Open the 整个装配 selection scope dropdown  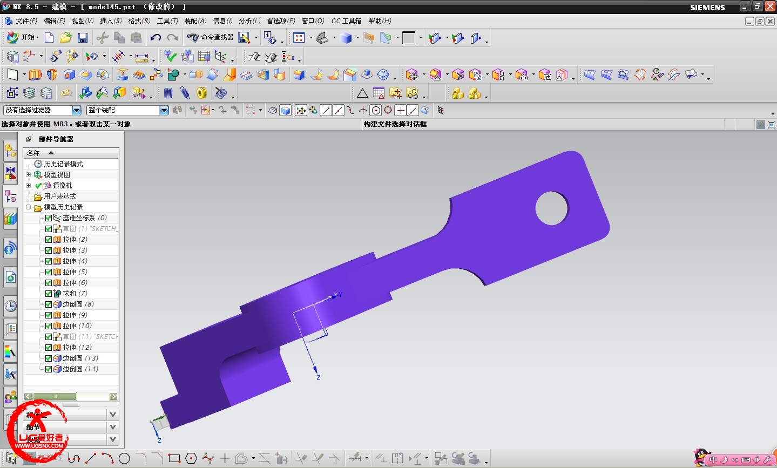click(164, 110)
